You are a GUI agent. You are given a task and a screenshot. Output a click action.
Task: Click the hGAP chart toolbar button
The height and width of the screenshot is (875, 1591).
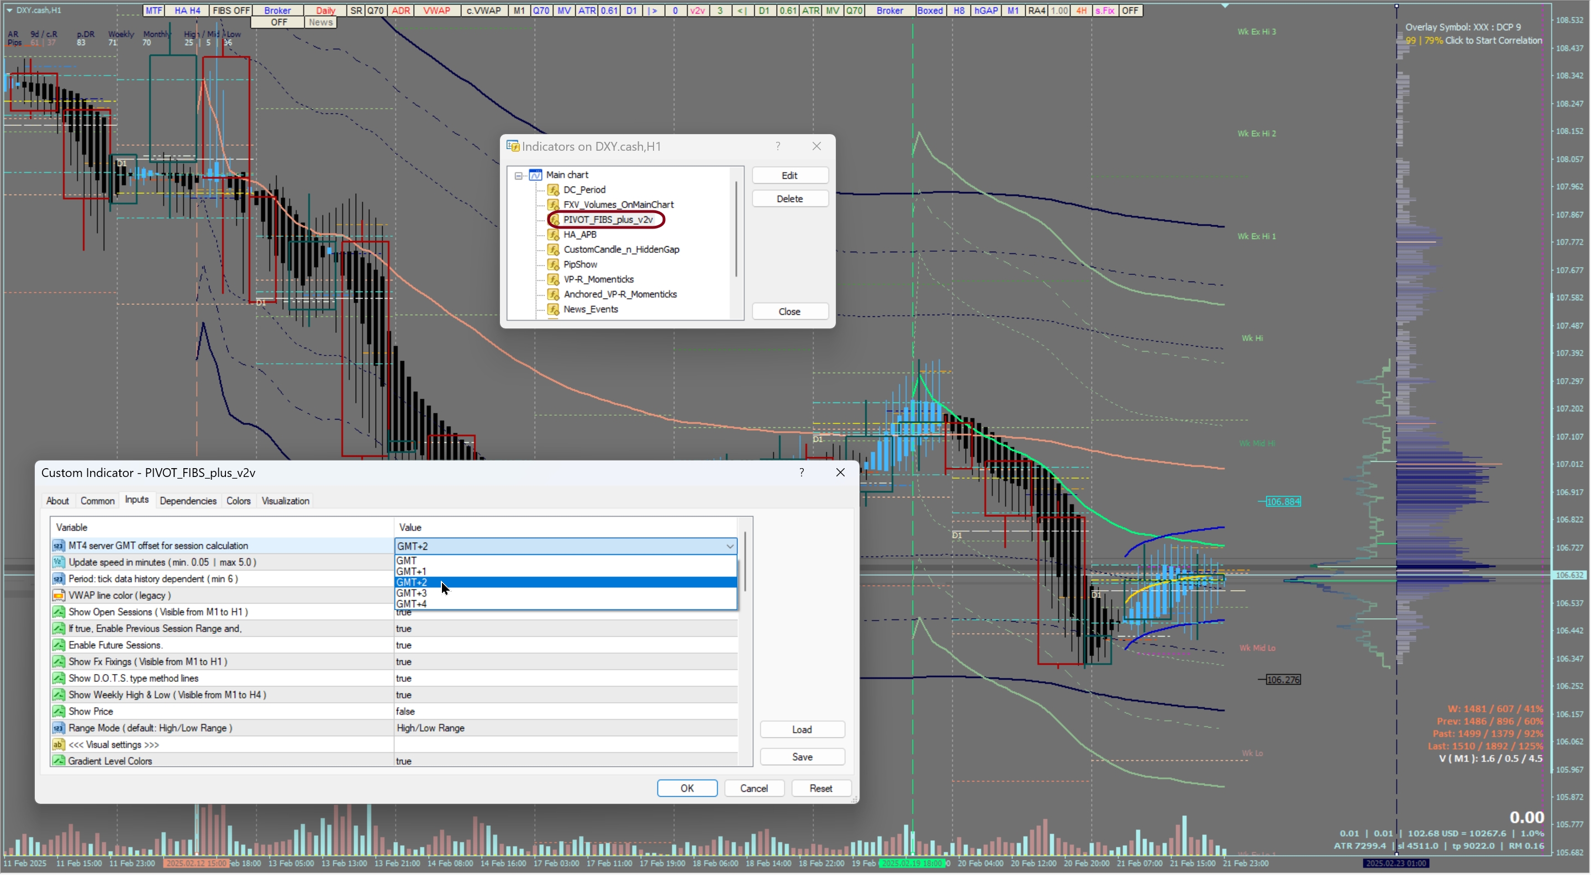[x=986, y=10]
